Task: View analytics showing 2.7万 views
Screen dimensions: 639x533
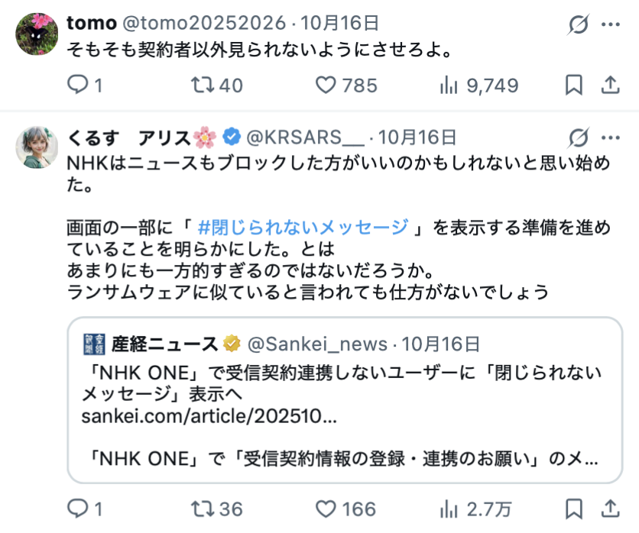Action: click(x=449, y=509)
